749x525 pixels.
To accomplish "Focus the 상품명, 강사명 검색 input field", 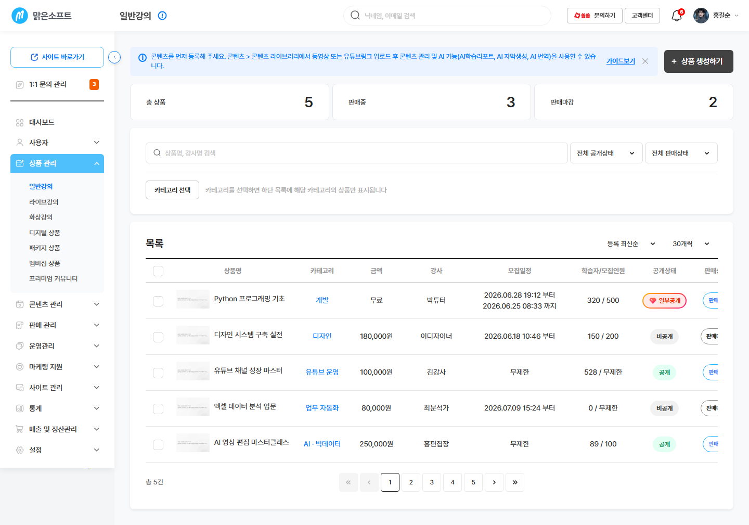I will tap(357, 153).
